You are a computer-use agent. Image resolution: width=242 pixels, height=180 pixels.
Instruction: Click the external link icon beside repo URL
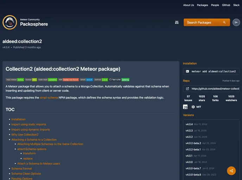tap(187, 89)
